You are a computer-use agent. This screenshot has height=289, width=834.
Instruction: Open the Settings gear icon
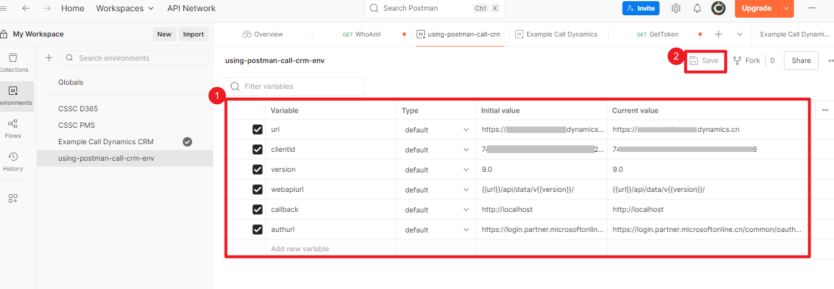point(676,8)
